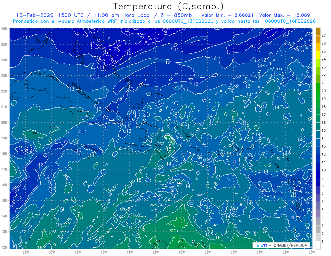Screen dimensions: 331x256
Task: Click the initialization time "0600UTC_13FEB2026"
Action: 189,21
